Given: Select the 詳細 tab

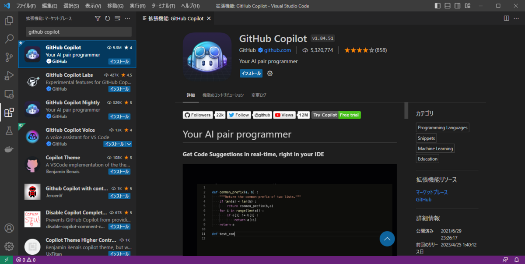Looking at the screenshot, I should point(191,95).
